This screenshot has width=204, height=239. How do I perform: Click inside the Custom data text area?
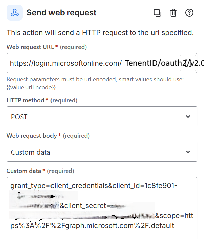tap(100, 234)
